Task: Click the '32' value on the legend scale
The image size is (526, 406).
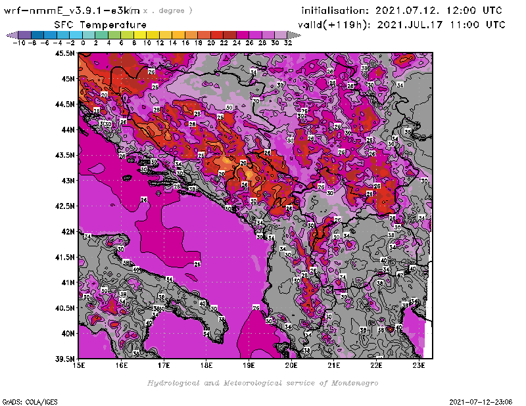Action: pos(288,43)
